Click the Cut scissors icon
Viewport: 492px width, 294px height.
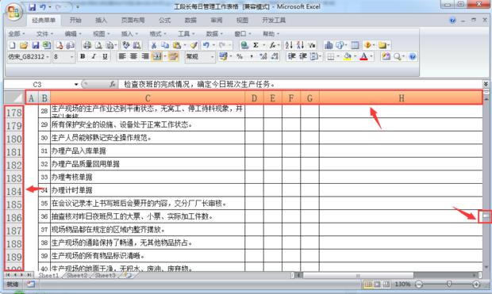click(154, 45)
